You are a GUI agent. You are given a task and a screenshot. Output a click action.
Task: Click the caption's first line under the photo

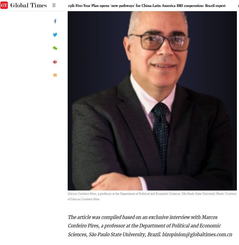point(152,194)
